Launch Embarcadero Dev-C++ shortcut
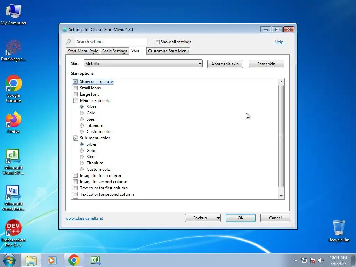Image resolution: width=356 pixels, height=267 pixels. (14, 233)
